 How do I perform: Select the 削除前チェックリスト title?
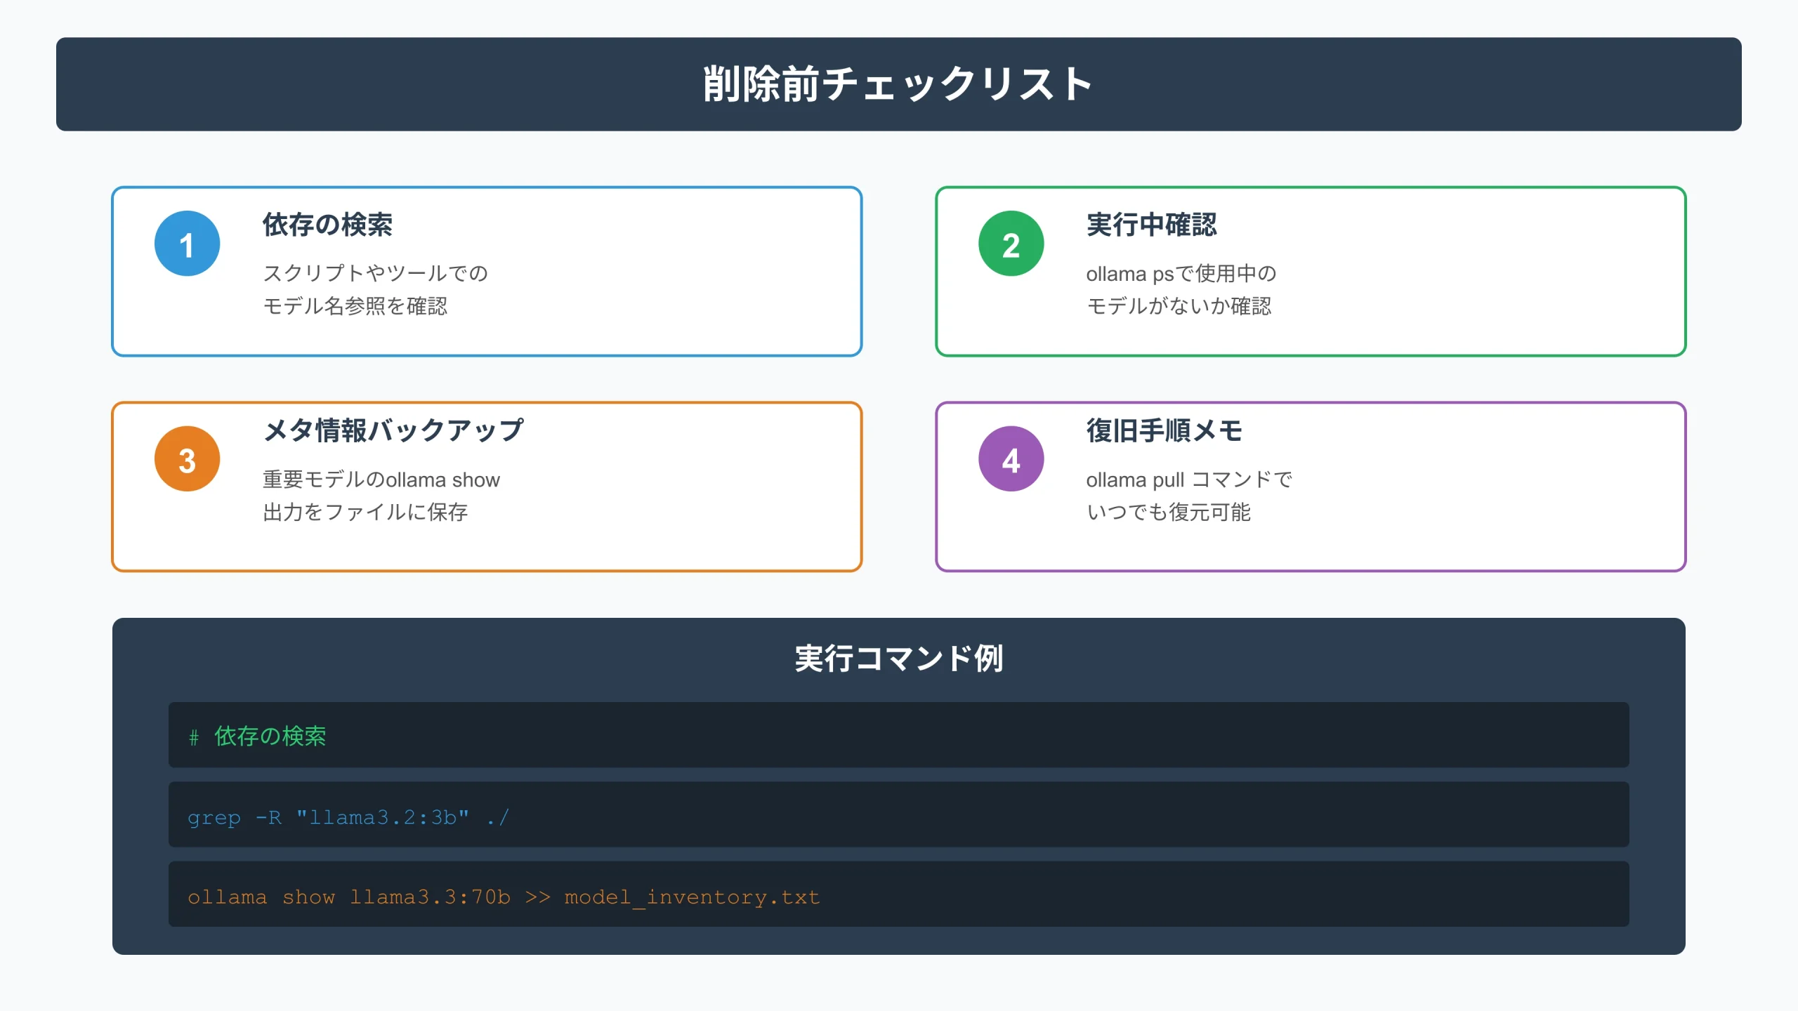898,84
